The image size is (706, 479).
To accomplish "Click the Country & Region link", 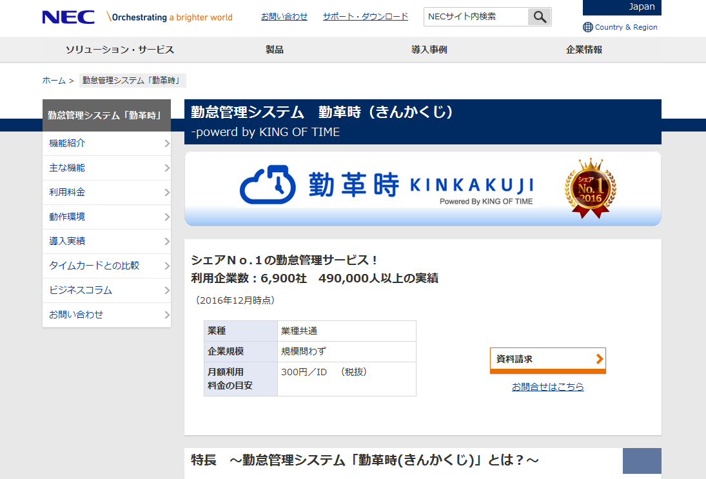I will 626,27.
